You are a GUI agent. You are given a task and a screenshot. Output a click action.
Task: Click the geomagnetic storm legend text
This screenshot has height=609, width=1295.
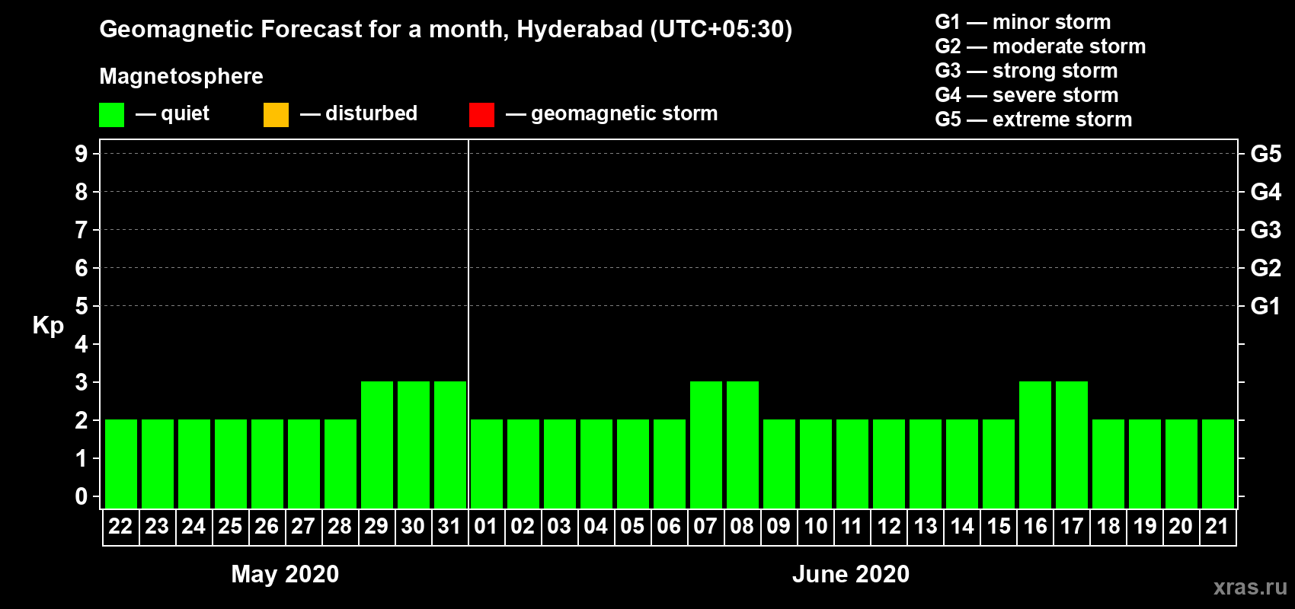[625, 113]
